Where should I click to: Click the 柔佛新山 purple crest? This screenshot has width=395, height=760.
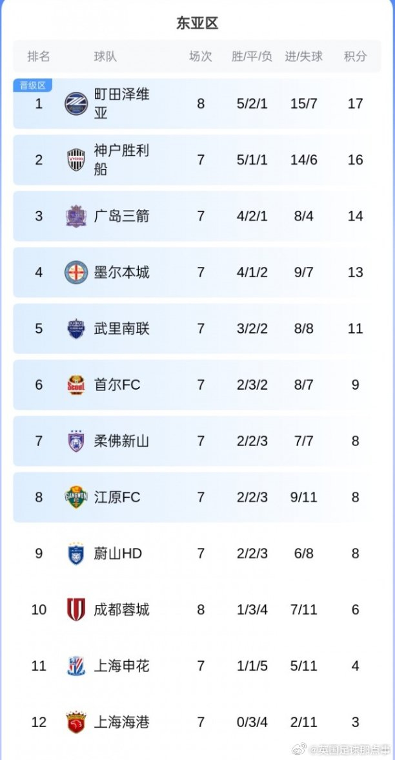[76, 441]
